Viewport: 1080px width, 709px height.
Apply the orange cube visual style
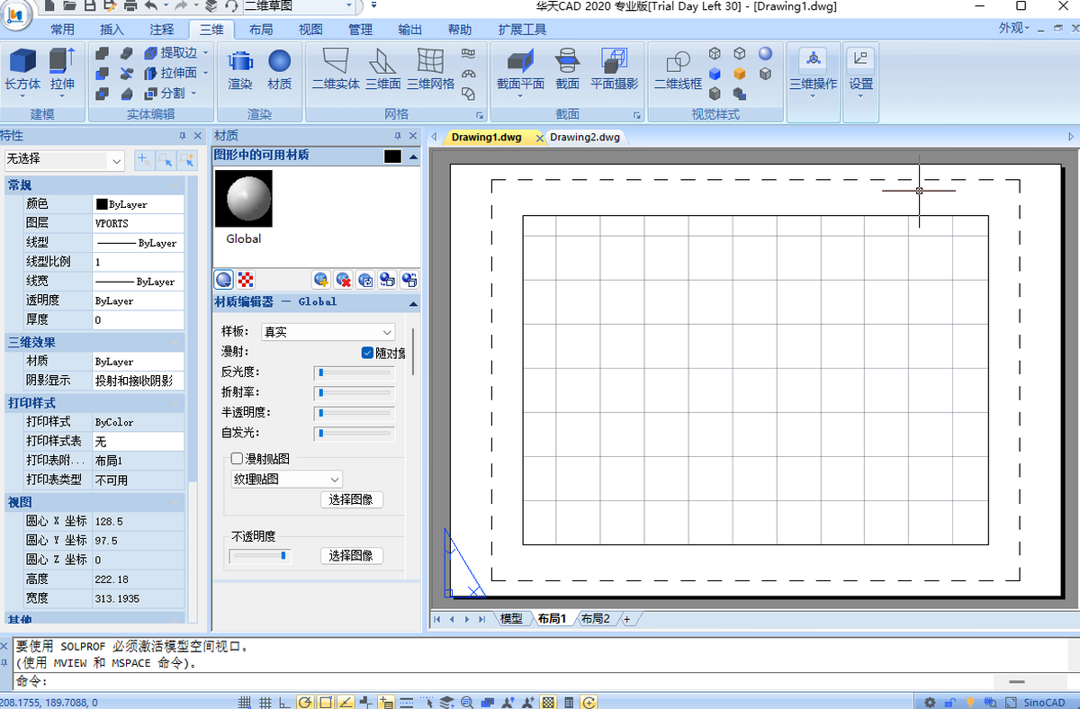(x=740, y=74)
